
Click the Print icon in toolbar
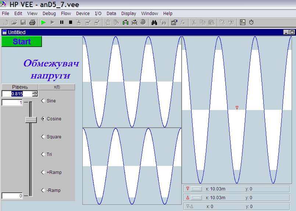pos(32,22)
